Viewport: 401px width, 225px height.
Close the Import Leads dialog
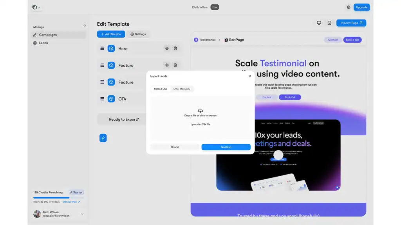pos(250,76)
